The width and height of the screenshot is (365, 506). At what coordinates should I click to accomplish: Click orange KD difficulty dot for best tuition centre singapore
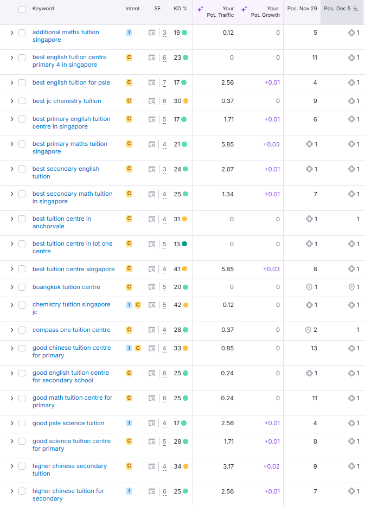[185, 269]
